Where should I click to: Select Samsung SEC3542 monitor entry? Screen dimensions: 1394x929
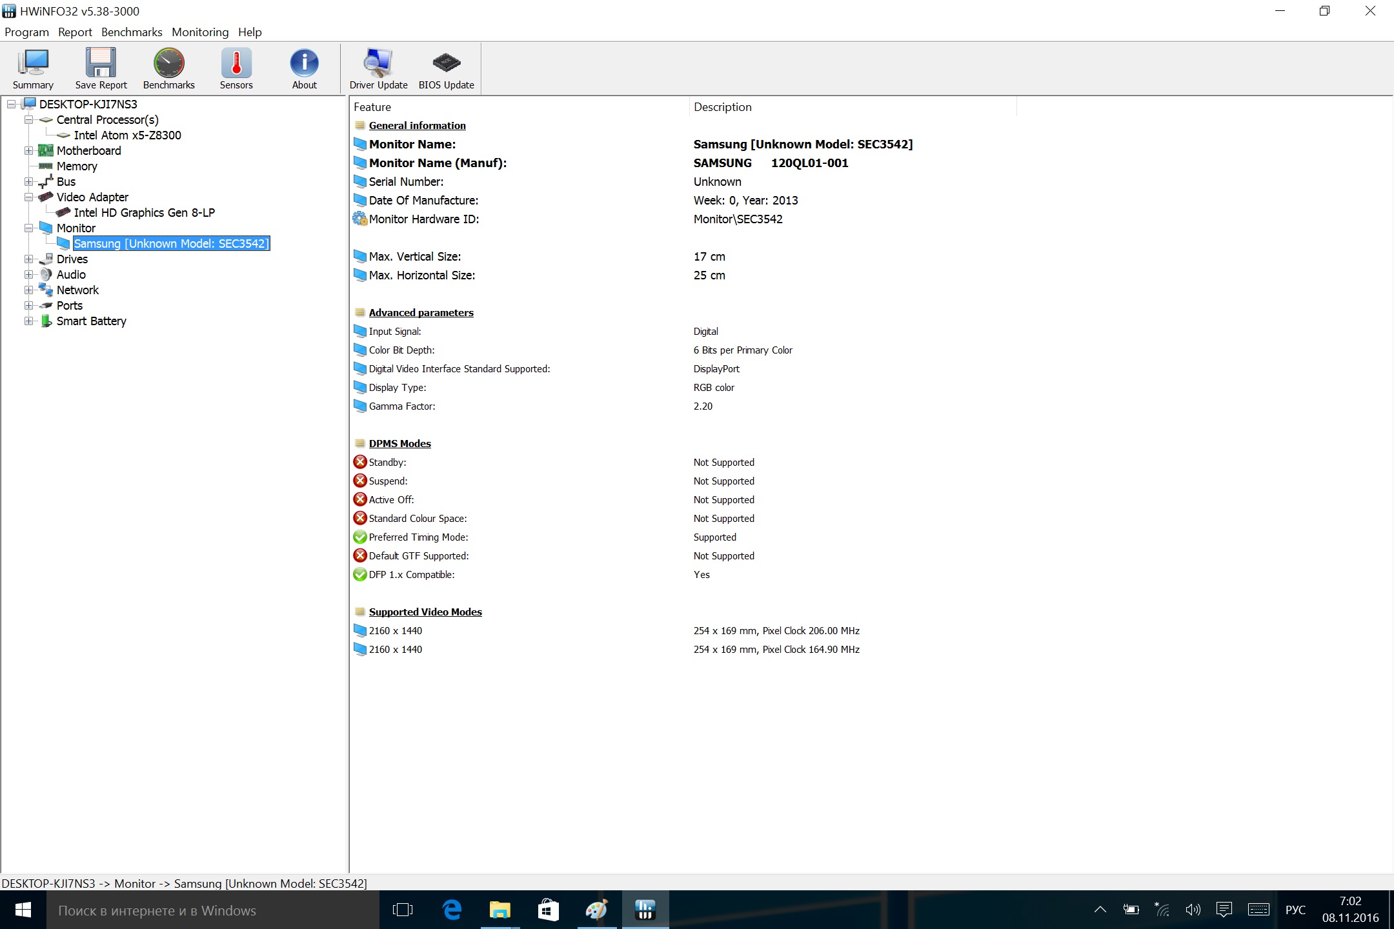click(x=171, y=243)
